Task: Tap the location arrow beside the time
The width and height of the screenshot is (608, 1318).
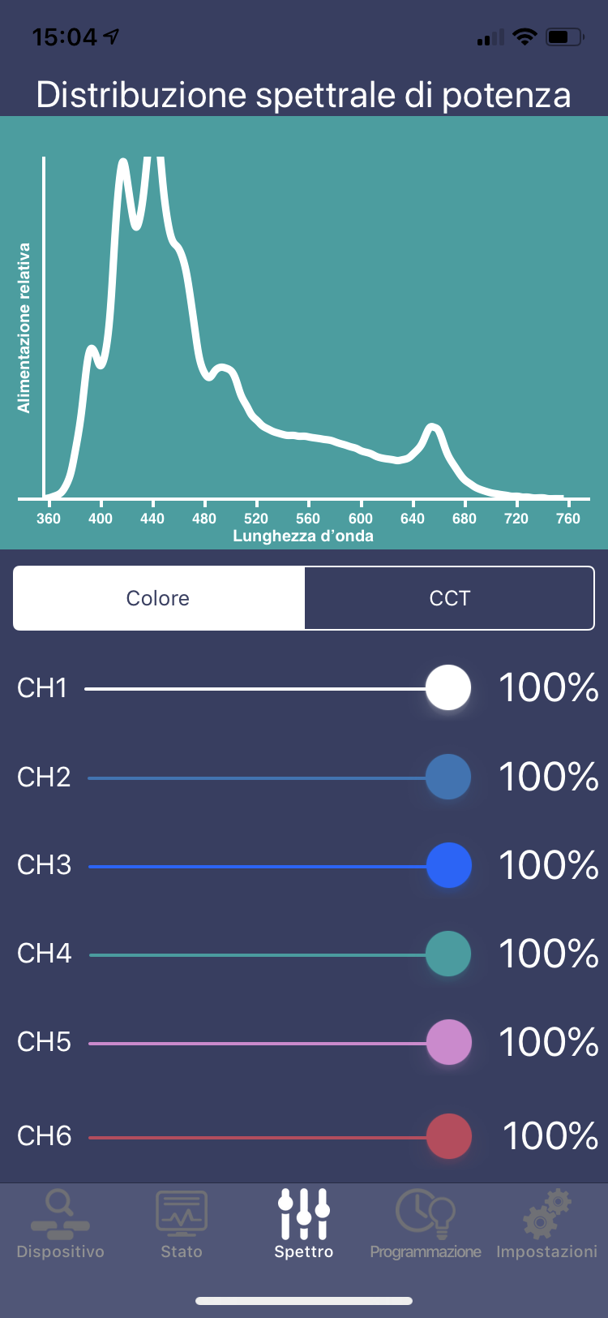Action: tap(111, 37)
